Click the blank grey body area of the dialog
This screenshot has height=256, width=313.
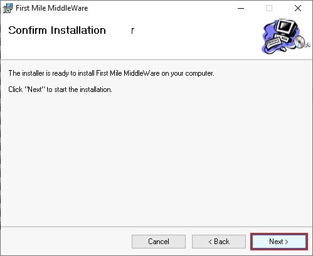coord(156,158)
